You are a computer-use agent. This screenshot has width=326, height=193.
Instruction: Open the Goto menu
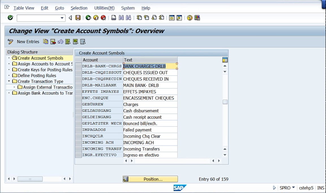[59, 8]
